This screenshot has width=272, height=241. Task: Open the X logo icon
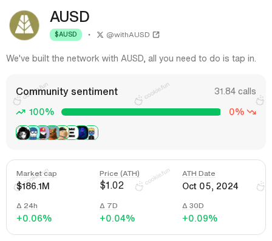pos(100,35)
